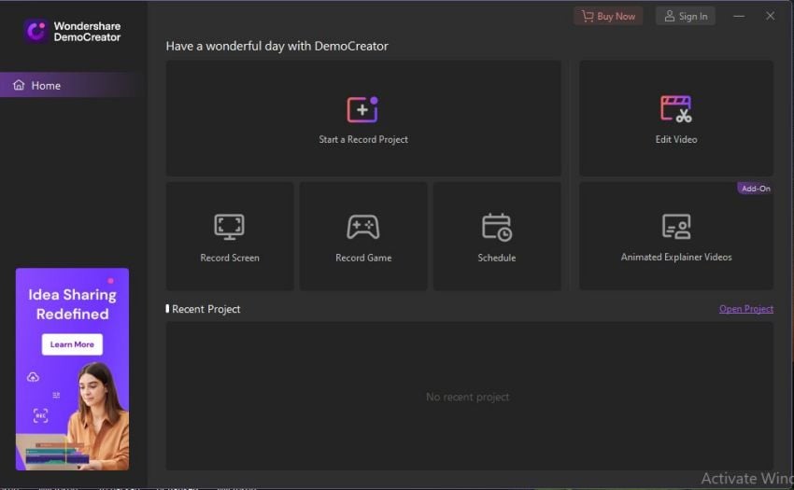Click Learn More in the promo banner
Image resolution: width=794 pixels, height=490 pixels.
click(72, 344)
